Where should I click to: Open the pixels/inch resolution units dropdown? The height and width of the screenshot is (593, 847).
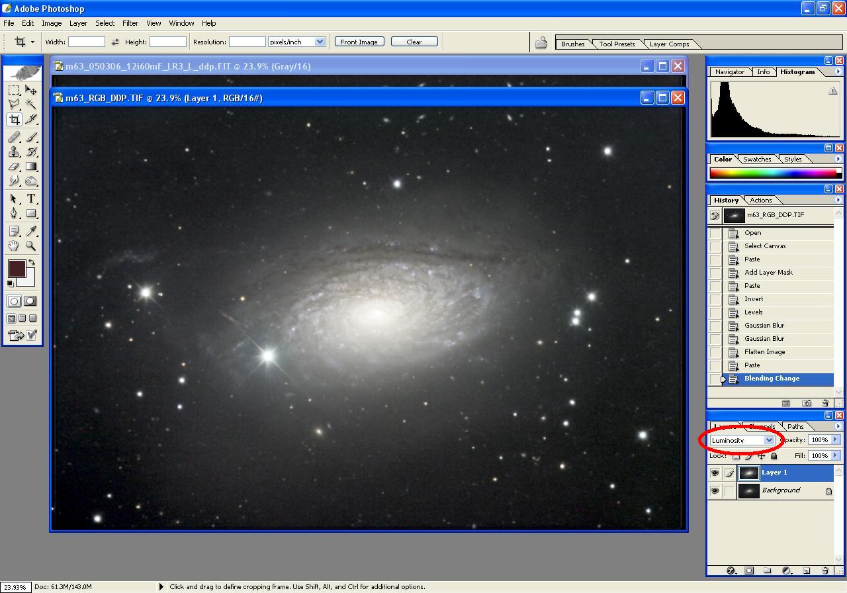320,42
